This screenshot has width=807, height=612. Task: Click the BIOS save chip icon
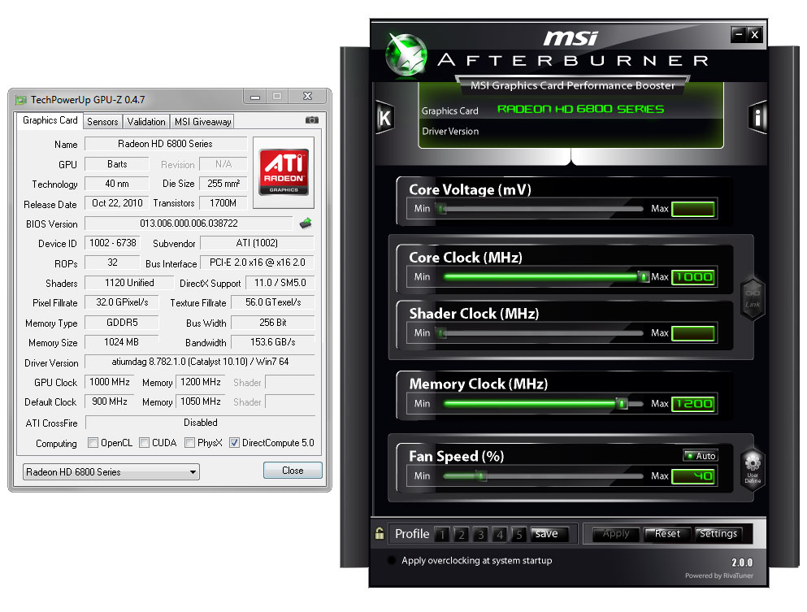[x=306, y=224]
